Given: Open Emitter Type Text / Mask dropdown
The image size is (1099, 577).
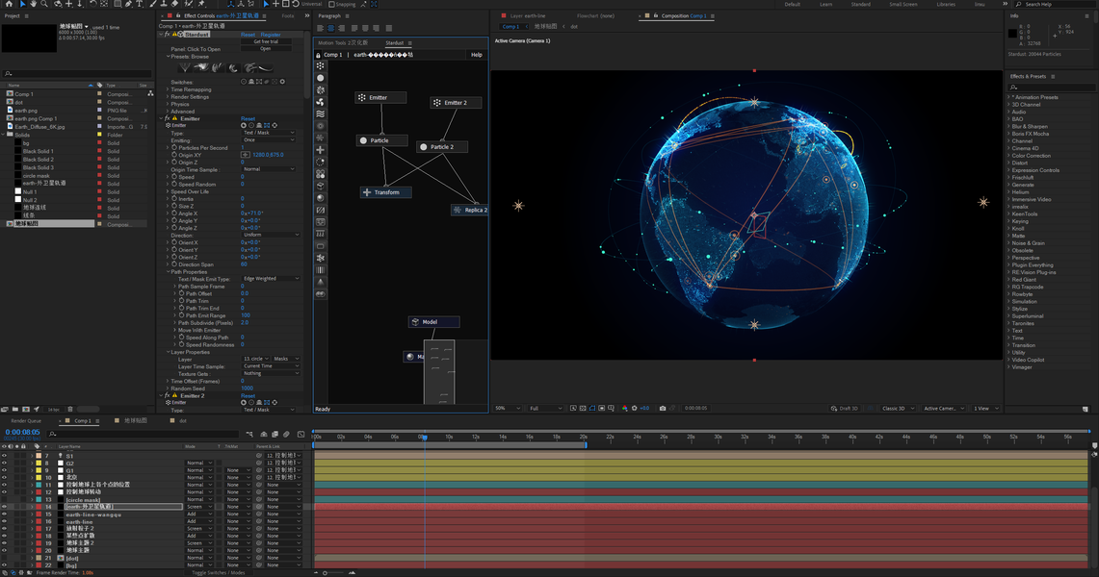Looking at the screenshot, I should pos(269,133).
